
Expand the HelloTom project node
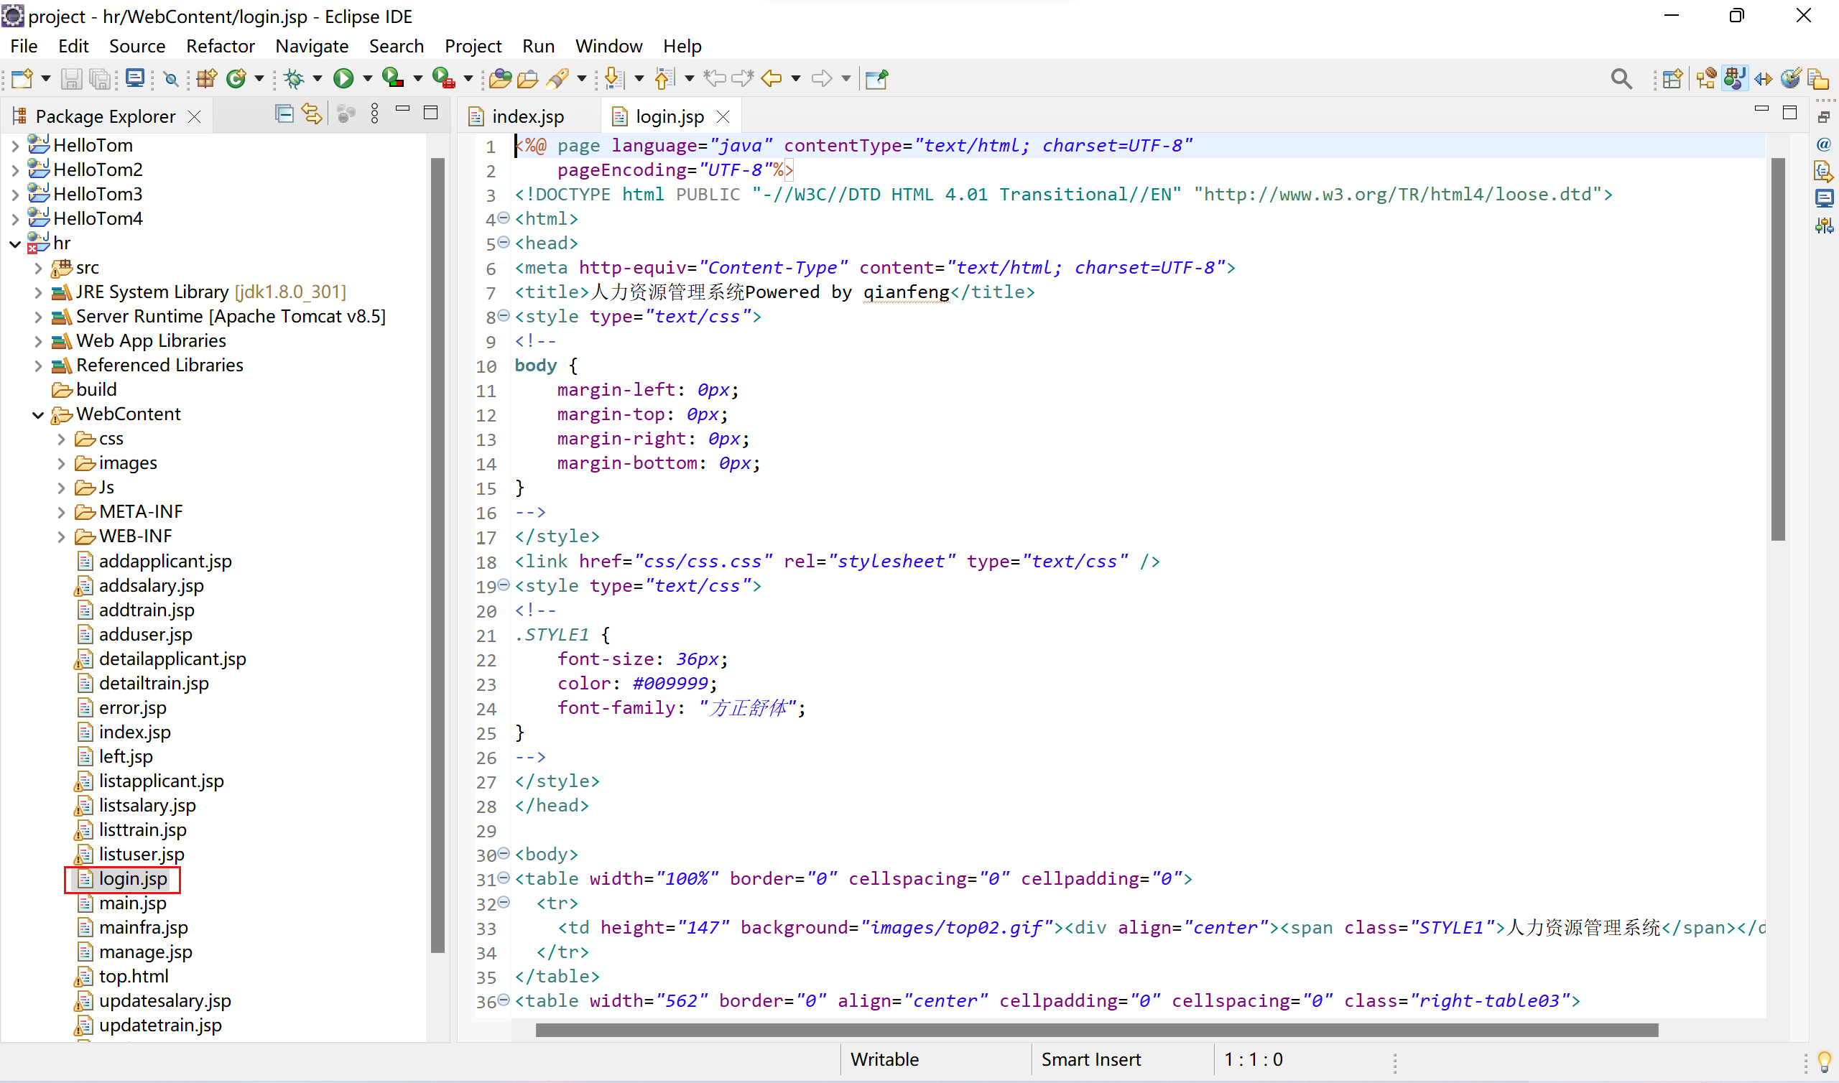click(x=15, y=146)
